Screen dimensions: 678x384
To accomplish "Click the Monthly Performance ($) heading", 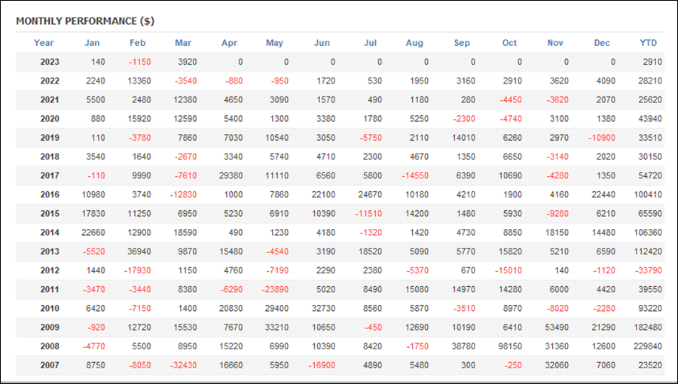I will 85,21.
